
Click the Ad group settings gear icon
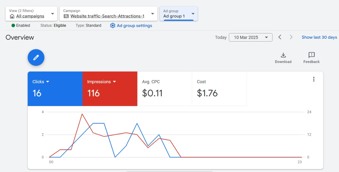tap(113, 26)
